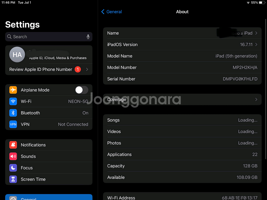267x200 pixels.
Task: Tap the red notification badge
Action: coord(78,69)
